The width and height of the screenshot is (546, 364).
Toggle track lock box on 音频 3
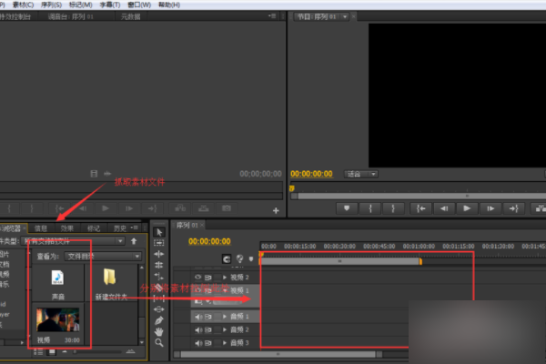coord(217,343)
